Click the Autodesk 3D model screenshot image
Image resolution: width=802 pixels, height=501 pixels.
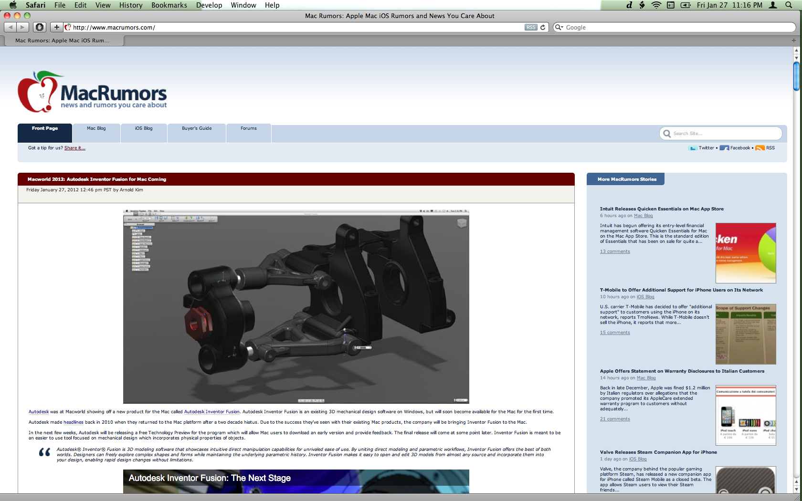(x=296, y=306)
